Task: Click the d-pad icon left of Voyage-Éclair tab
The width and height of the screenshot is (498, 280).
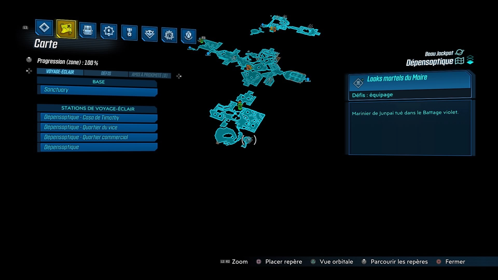Action: tap(29, 71)
